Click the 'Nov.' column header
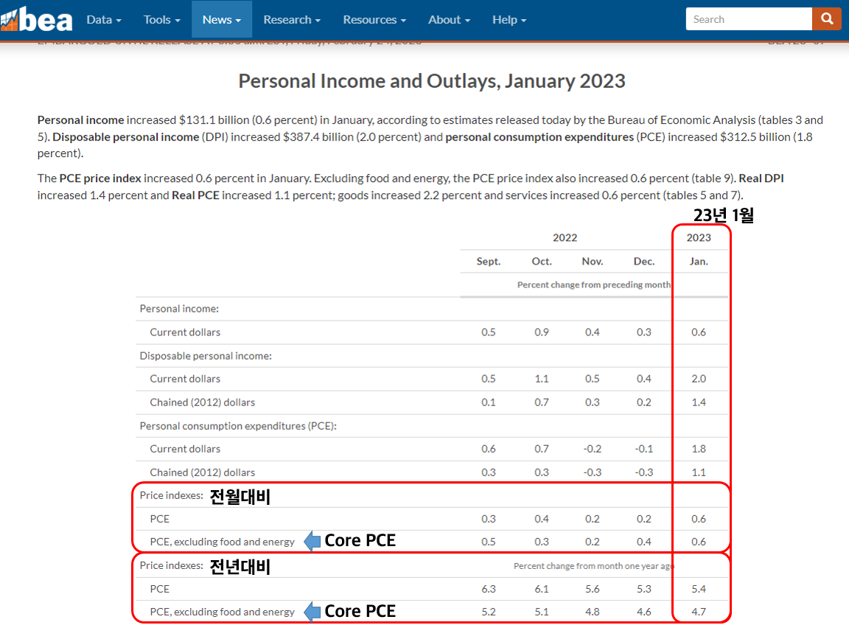The height and width of the screenshot is (625, 849). point(593,262)
